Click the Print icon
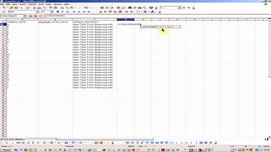 click(x=39, y=8)
